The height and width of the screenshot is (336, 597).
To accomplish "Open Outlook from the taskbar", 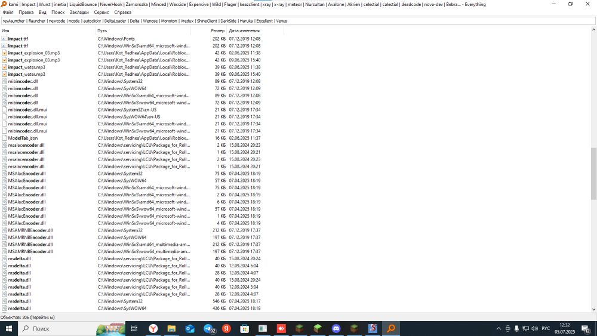I will [x=190, y=328].
